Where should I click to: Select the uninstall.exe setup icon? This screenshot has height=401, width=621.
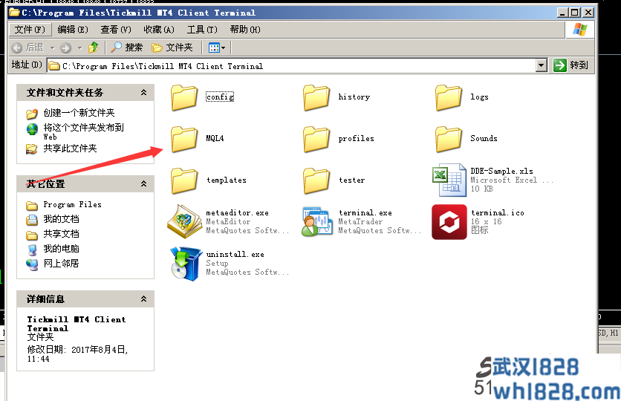186,263
